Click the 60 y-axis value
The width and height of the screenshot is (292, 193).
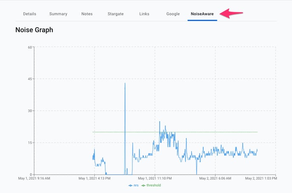[x=30, y=47]
